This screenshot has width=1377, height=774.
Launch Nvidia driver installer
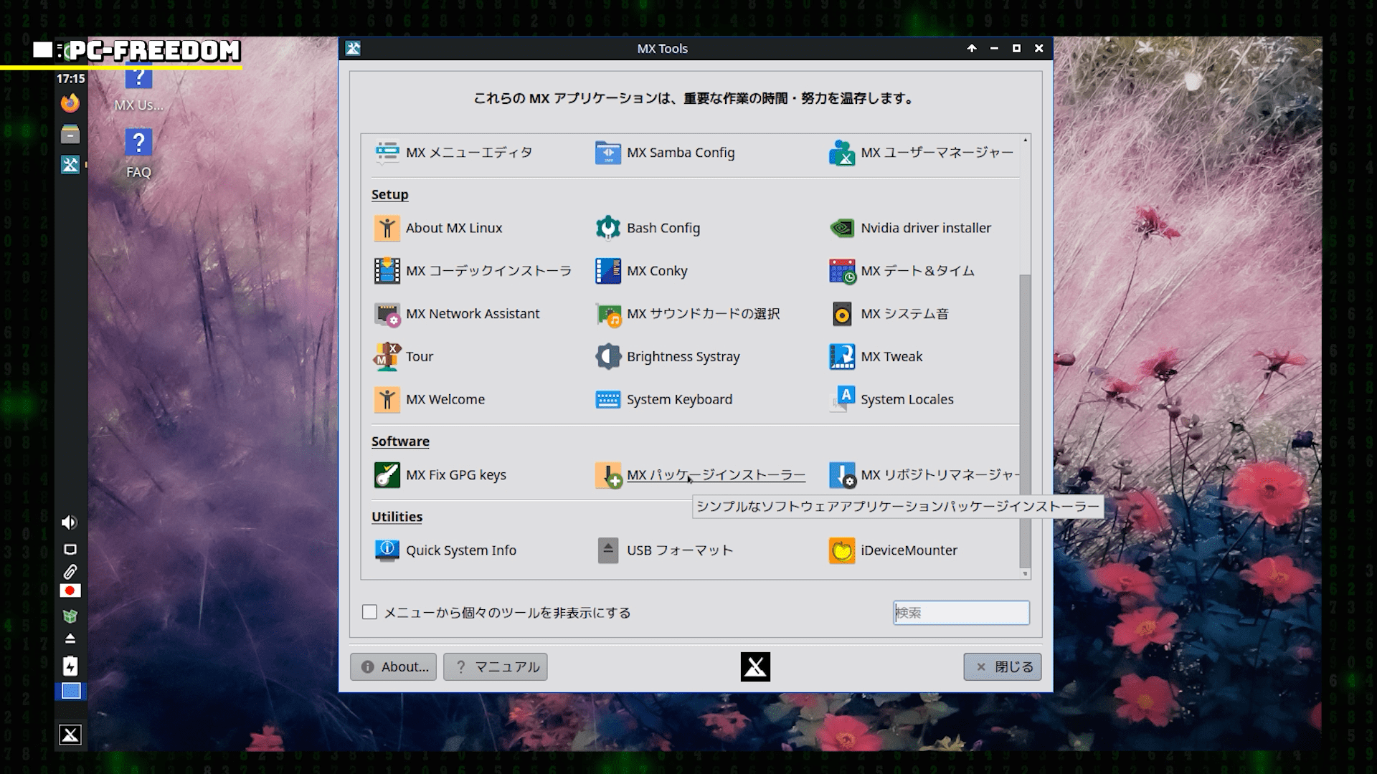pos(925,228)
